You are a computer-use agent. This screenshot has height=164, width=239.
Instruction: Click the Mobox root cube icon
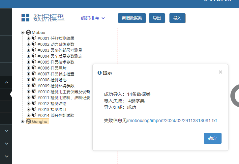(28, 33)
